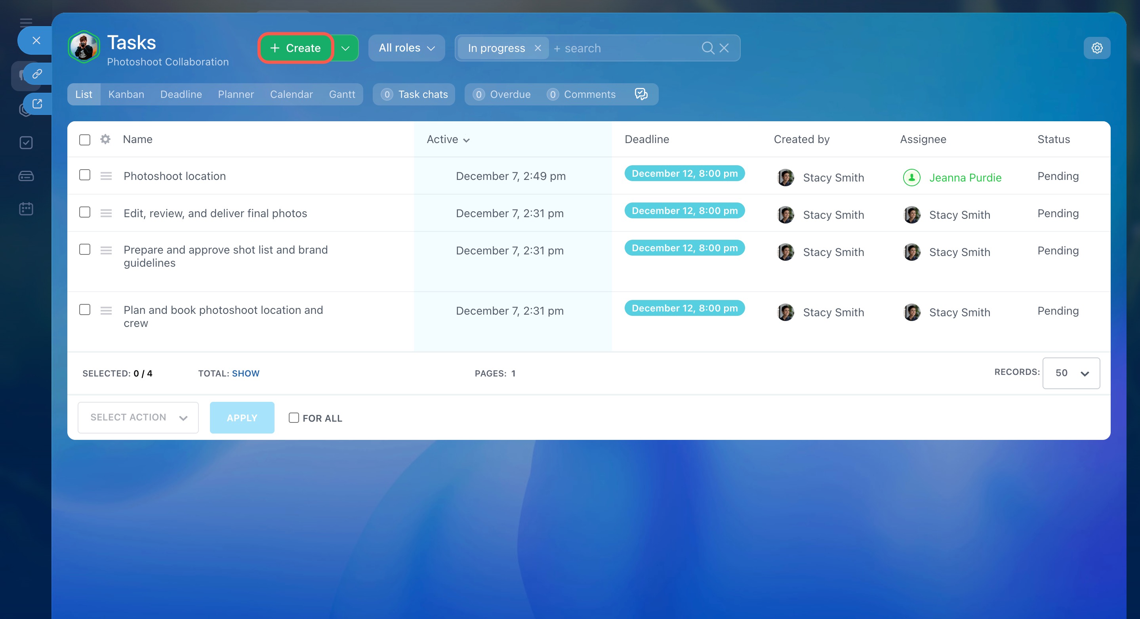Open the chat bubbles icon near Comments

(641, 94)
